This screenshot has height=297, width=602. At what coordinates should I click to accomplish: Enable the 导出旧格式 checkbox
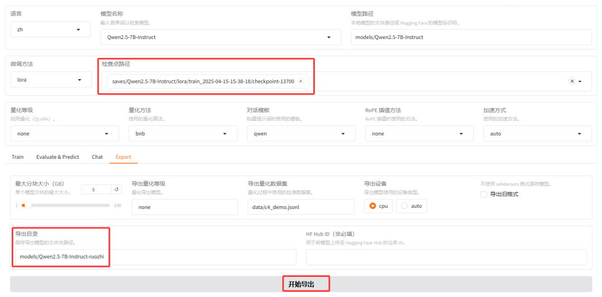[484, 194]
